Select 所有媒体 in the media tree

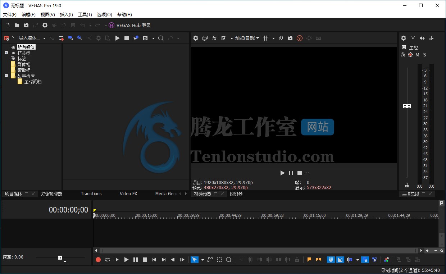coord(26,47)
